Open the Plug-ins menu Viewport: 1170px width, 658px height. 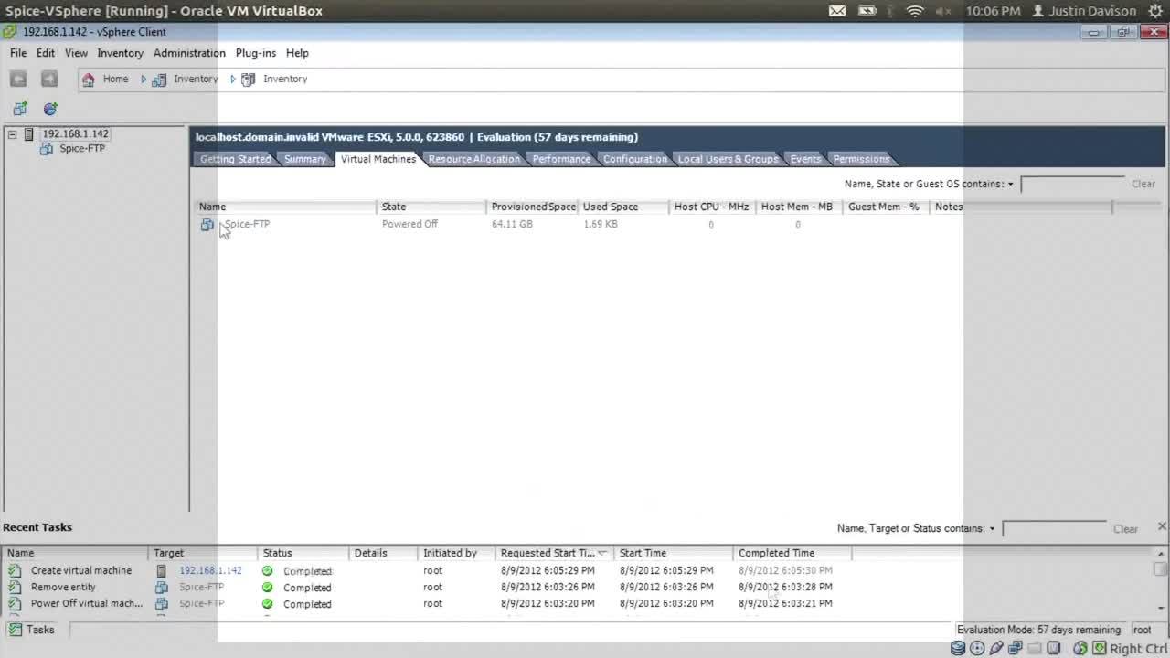[256, 53]
